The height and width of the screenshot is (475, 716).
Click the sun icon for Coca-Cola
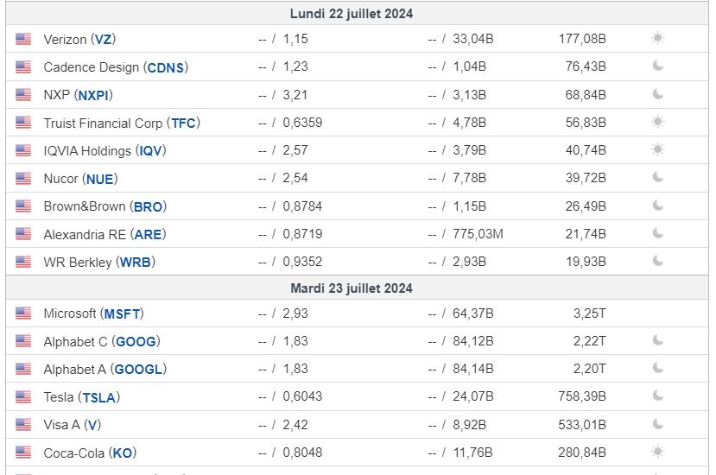[x=658, y=452]
